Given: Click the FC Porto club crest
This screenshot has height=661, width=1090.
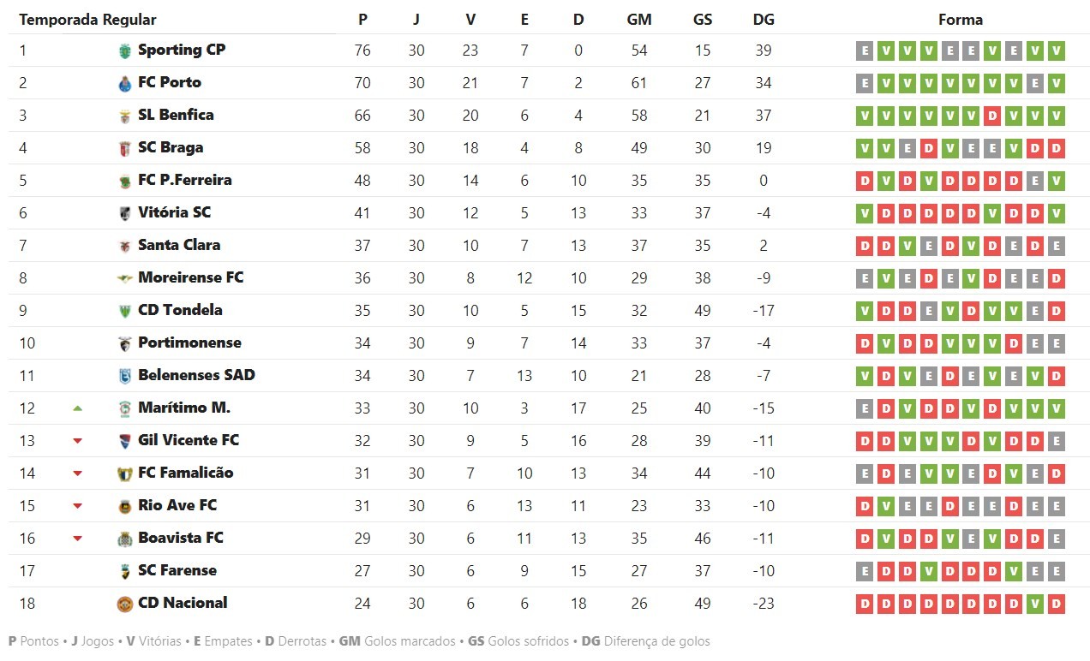Looking at the screenshot, I should coord(125,83).
